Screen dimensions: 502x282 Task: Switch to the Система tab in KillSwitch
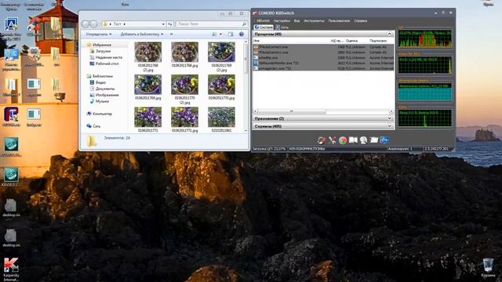264,27
